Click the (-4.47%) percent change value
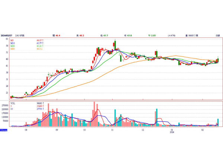Screen dimensions: 223x167 171,35
